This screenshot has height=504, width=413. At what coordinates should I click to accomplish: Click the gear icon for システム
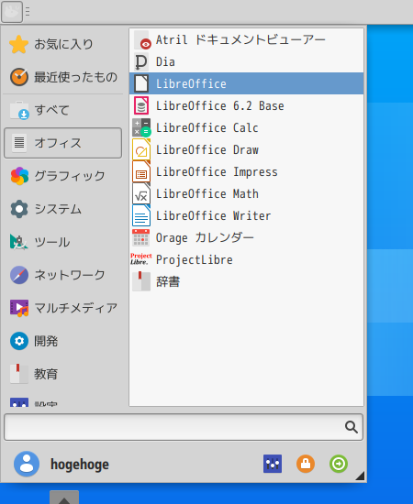click(x=19, y=209)
